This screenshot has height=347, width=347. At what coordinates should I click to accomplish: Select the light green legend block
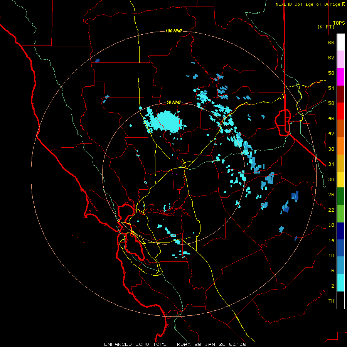(340, 214)
